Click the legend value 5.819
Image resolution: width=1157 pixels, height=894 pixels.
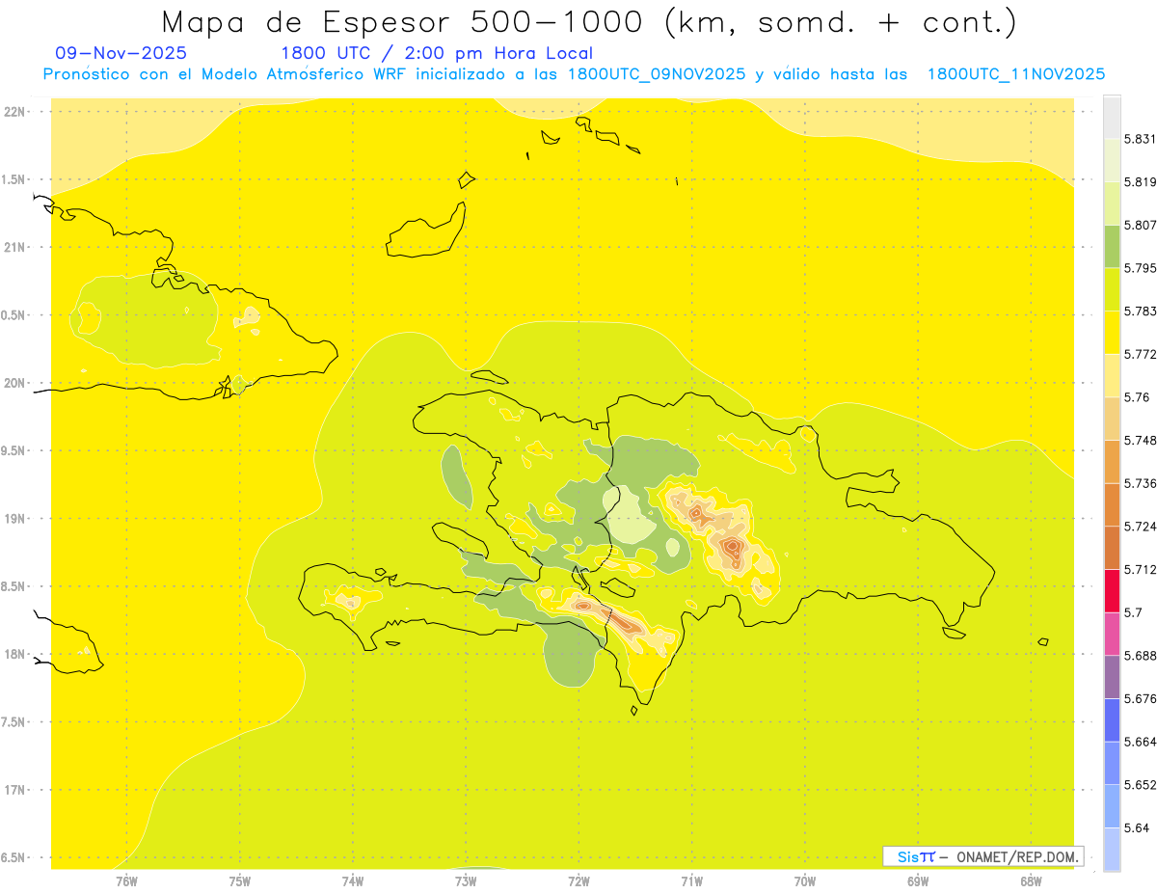1140,182
